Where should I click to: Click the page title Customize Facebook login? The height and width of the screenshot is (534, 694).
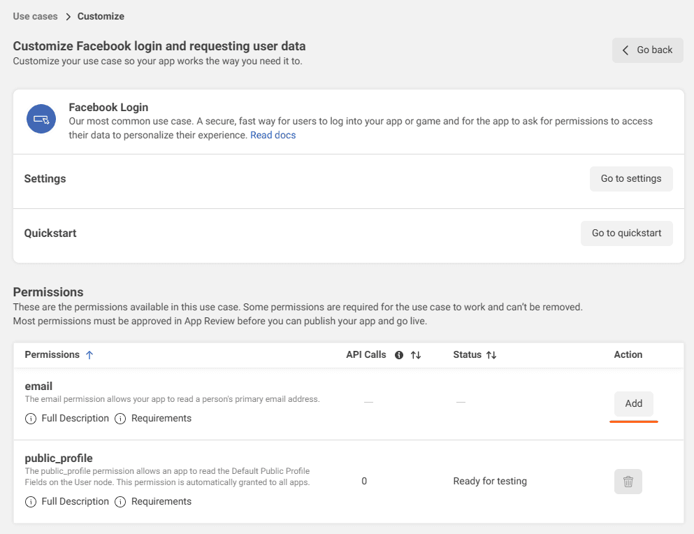click(x=159, y=46)
